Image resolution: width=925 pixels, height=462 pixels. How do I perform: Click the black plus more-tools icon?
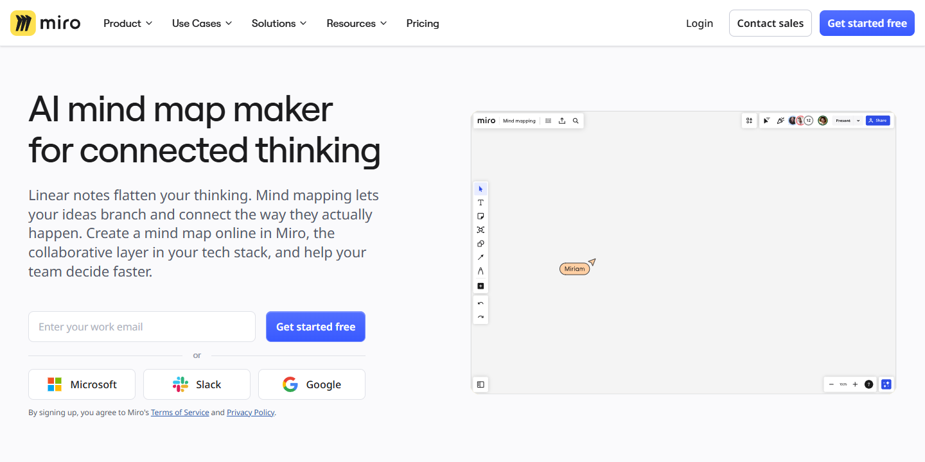point(480,286)
